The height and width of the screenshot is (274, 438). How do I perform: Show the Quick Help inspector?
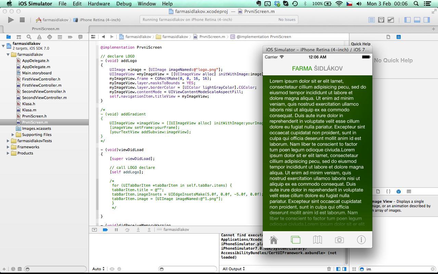pyautogui.click(x=399, y=37)
